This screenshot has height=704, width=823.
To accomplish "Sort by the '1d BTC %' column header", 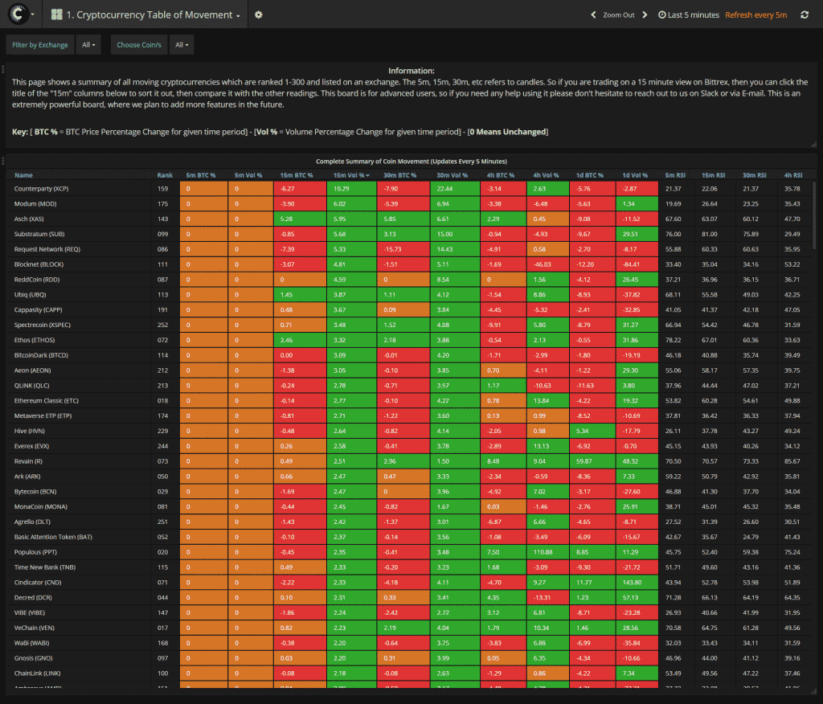I will coord(590,175).
